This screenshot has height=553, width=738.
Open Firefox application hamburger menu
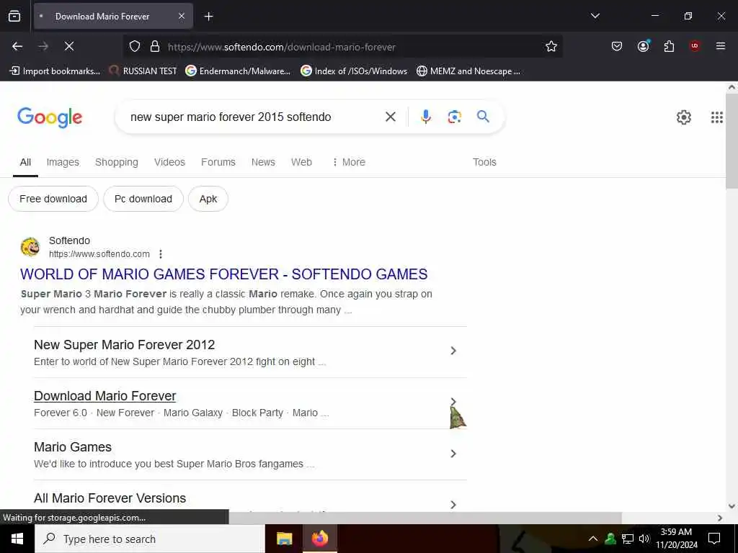(x=721, y=46)
